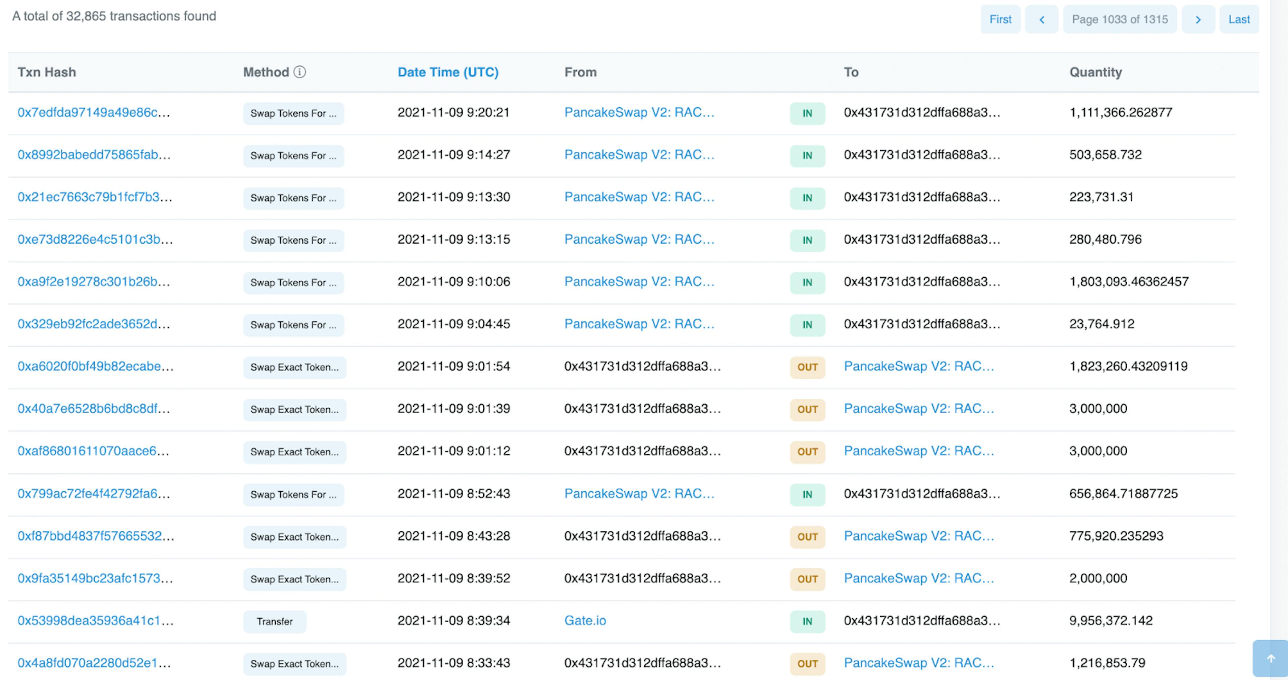Screen dimensions: 1288x680
Task: Open transaction 0x21ec7663c79b1fcf7b3
Action: (95, 197)
